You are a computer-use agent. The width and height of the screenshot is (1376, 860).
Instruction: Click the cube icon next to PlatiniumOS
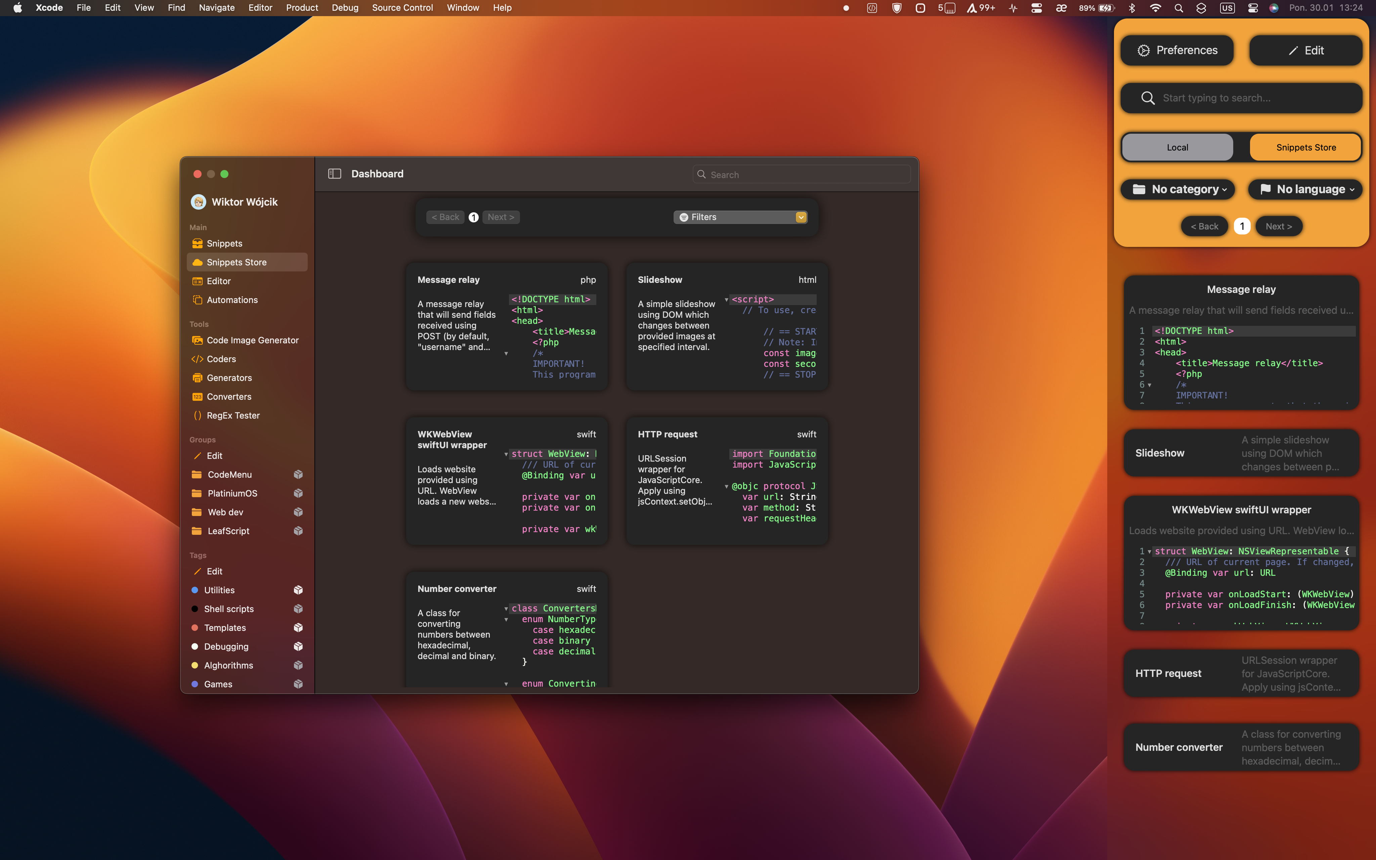[x=298, y=492]
